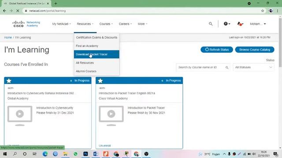
Task: Open the Windows Start menu
Action: 5,154
